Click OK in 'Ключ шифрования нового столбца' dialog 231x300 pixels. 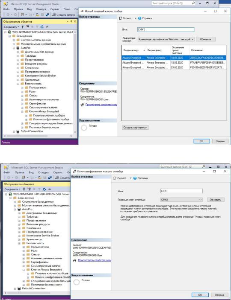click(x=200, y=294)
